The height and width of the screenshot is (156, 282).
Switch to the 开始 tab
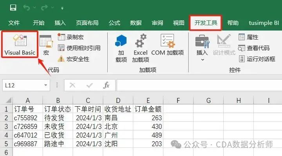[38, 23]
